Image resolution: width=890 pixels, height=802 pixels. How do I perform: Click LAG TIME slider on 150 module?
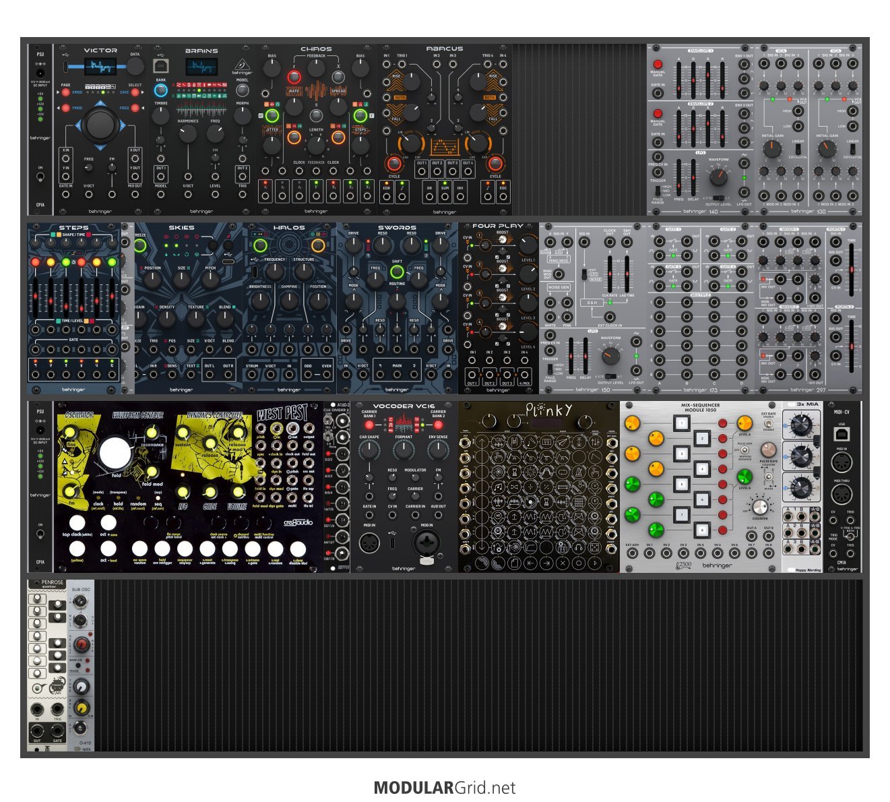pos(627,274)
